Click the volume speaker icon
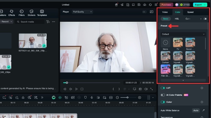This screenshot has height=118, width=211. pyautogui.click(x=146, y=89)
